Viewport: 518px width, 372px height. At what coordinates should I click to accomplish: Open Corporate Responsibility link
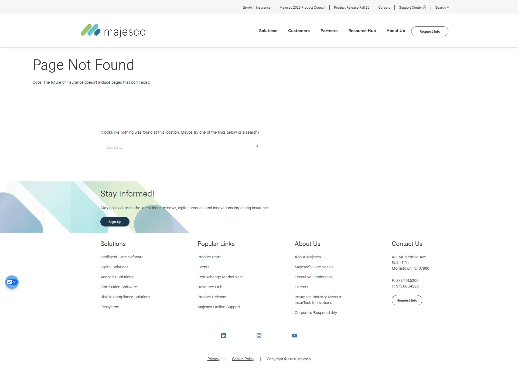pyautogui.click(x=316, y=313)
